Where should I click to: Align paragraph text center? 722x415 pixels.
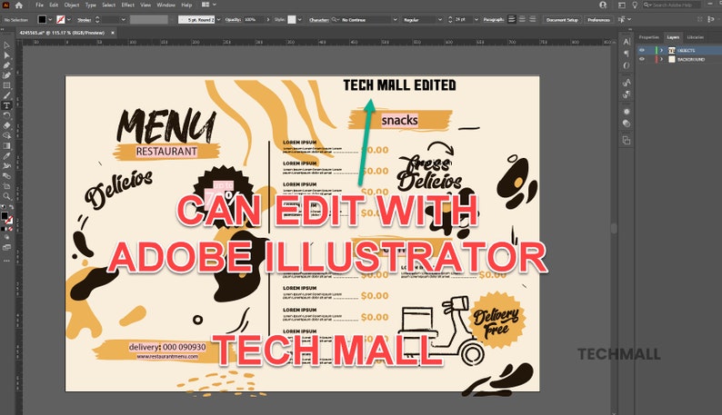point(522,19)
